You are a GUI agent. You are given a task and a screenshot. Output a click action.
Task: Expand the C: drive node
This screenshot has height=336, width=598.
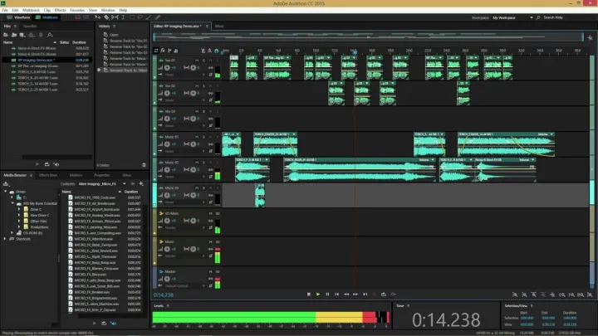[12, 197]
